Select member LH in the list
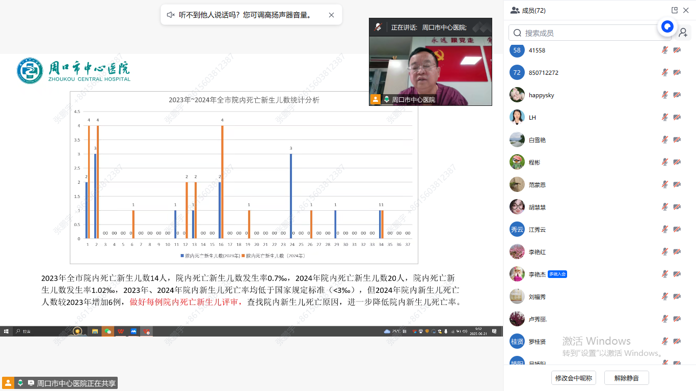 tap(599, 117)
